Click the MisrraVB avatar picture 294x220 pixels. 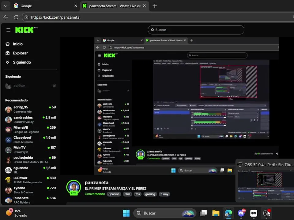point(9,130)
